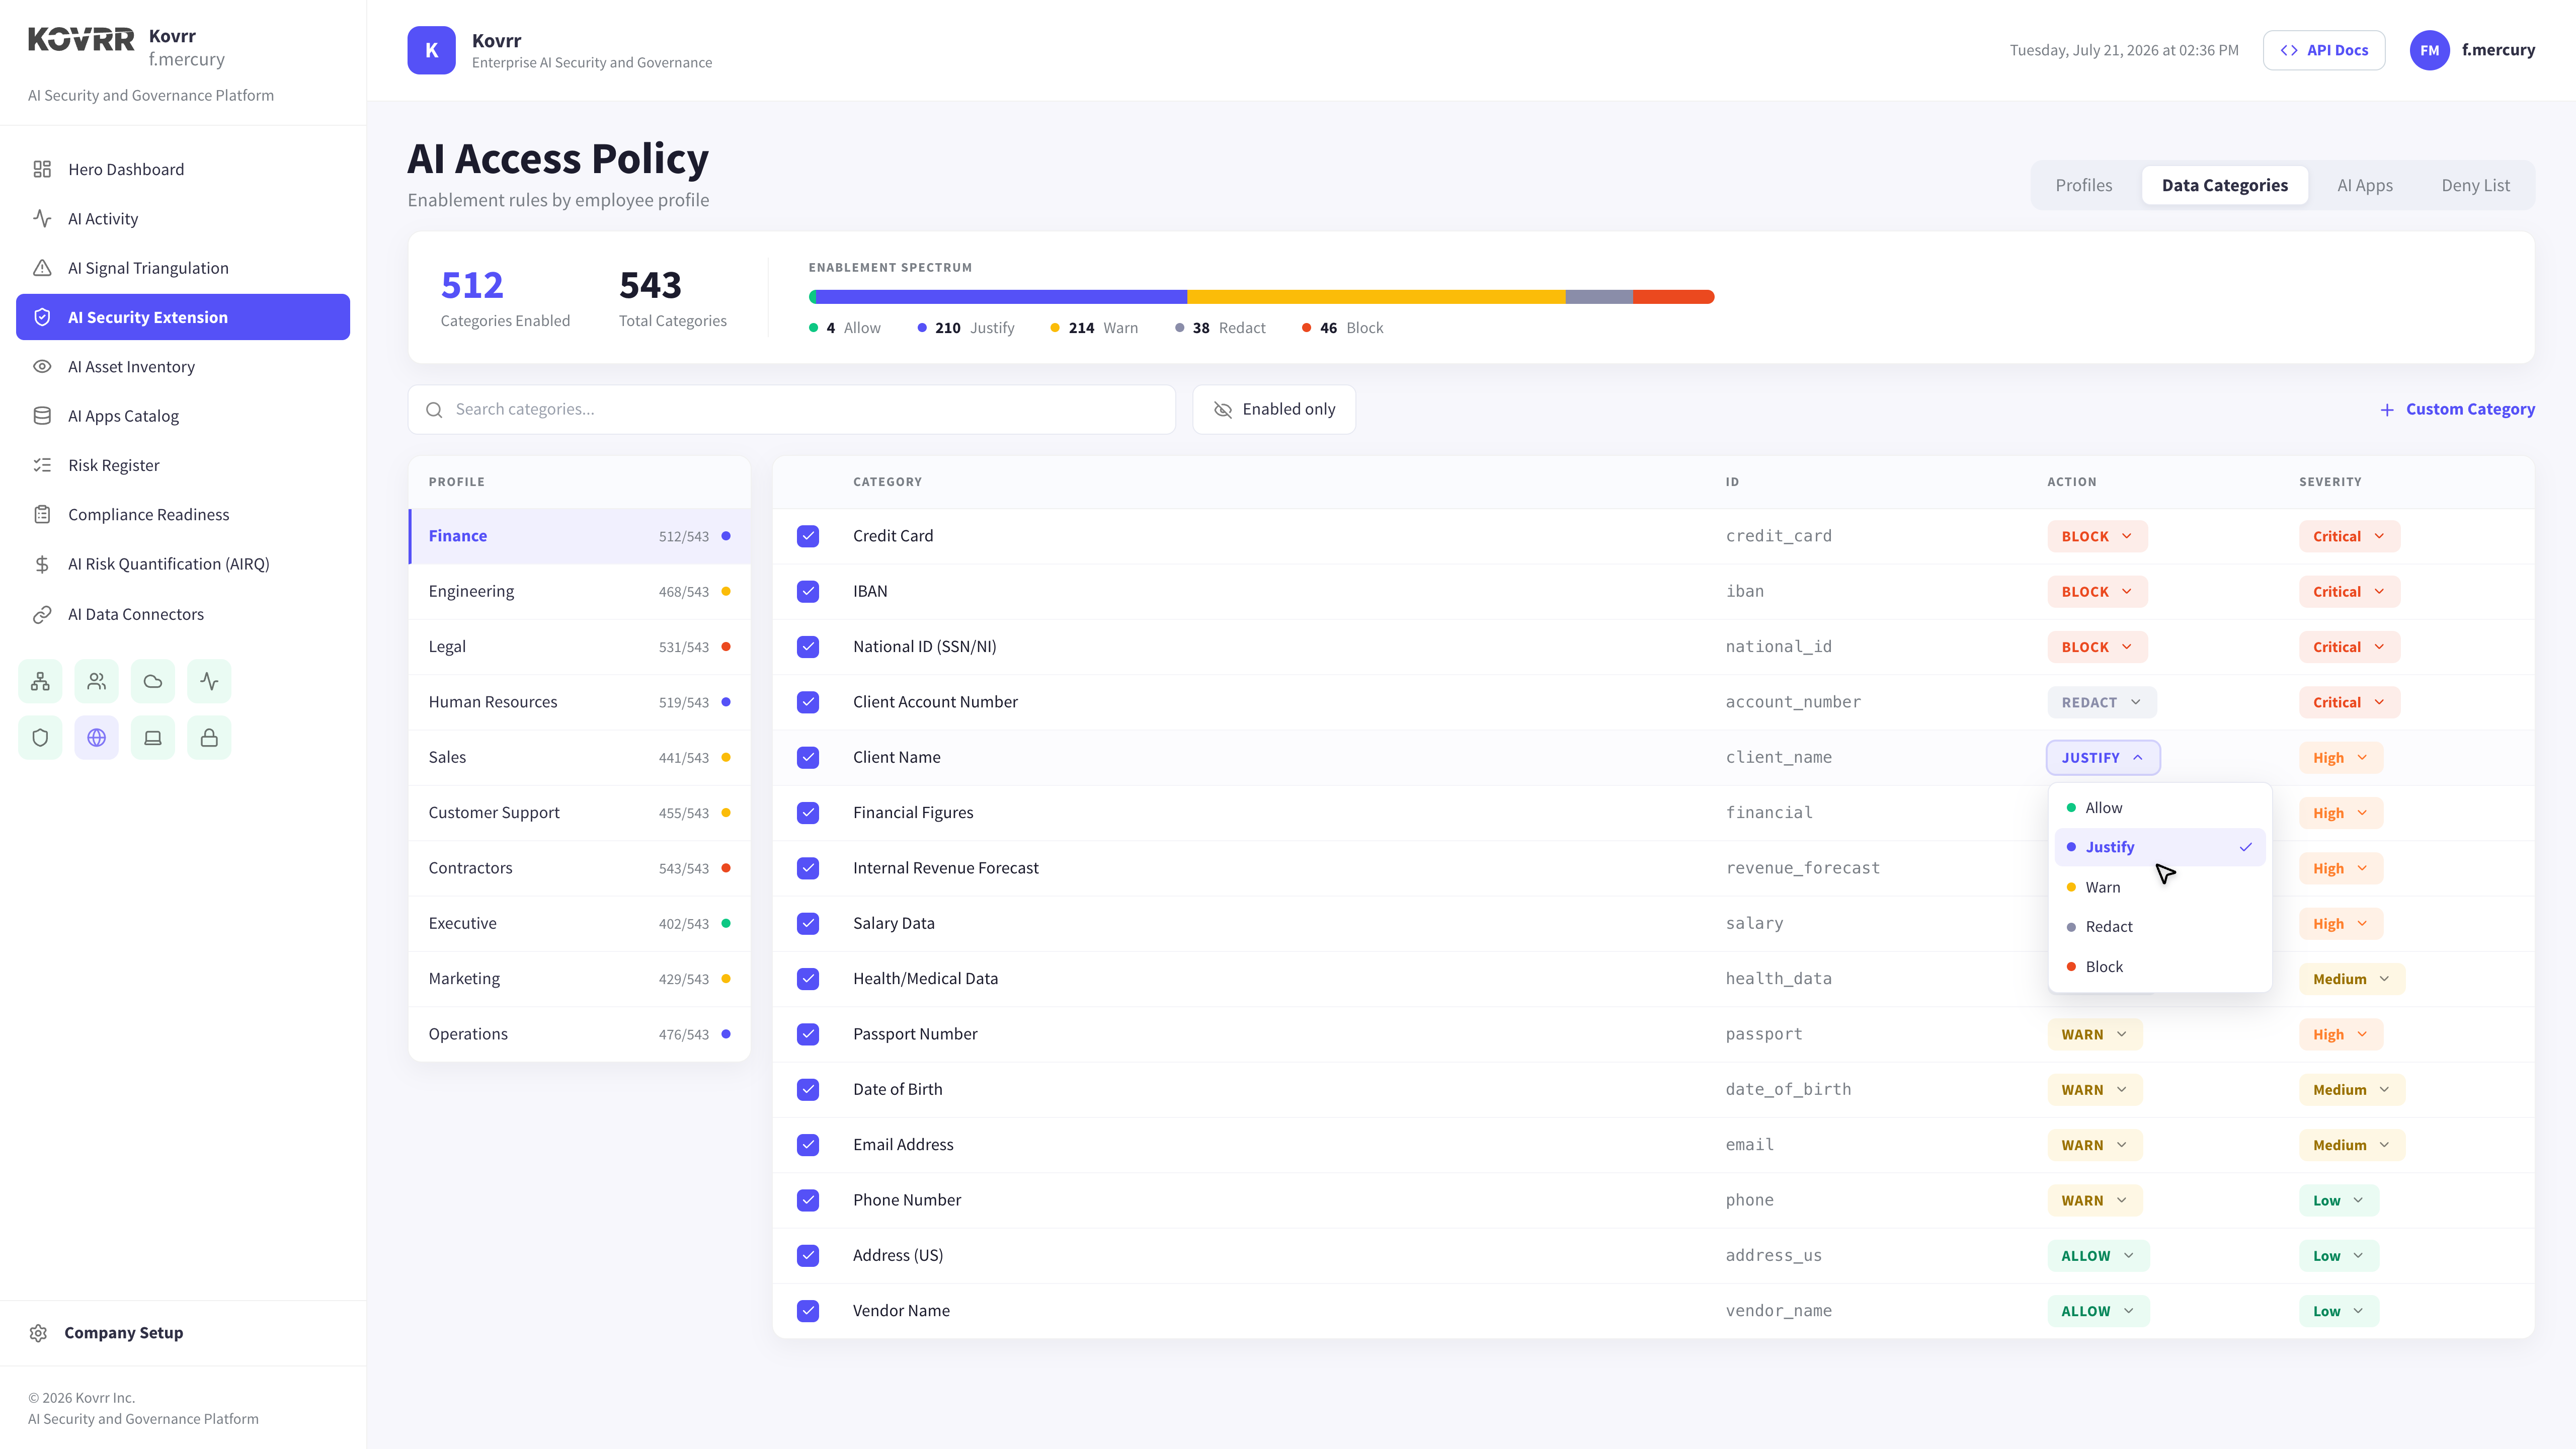Open the API Docs button
Viewport: 2576px width, 1449px height.
click(x=2324, y=50)
